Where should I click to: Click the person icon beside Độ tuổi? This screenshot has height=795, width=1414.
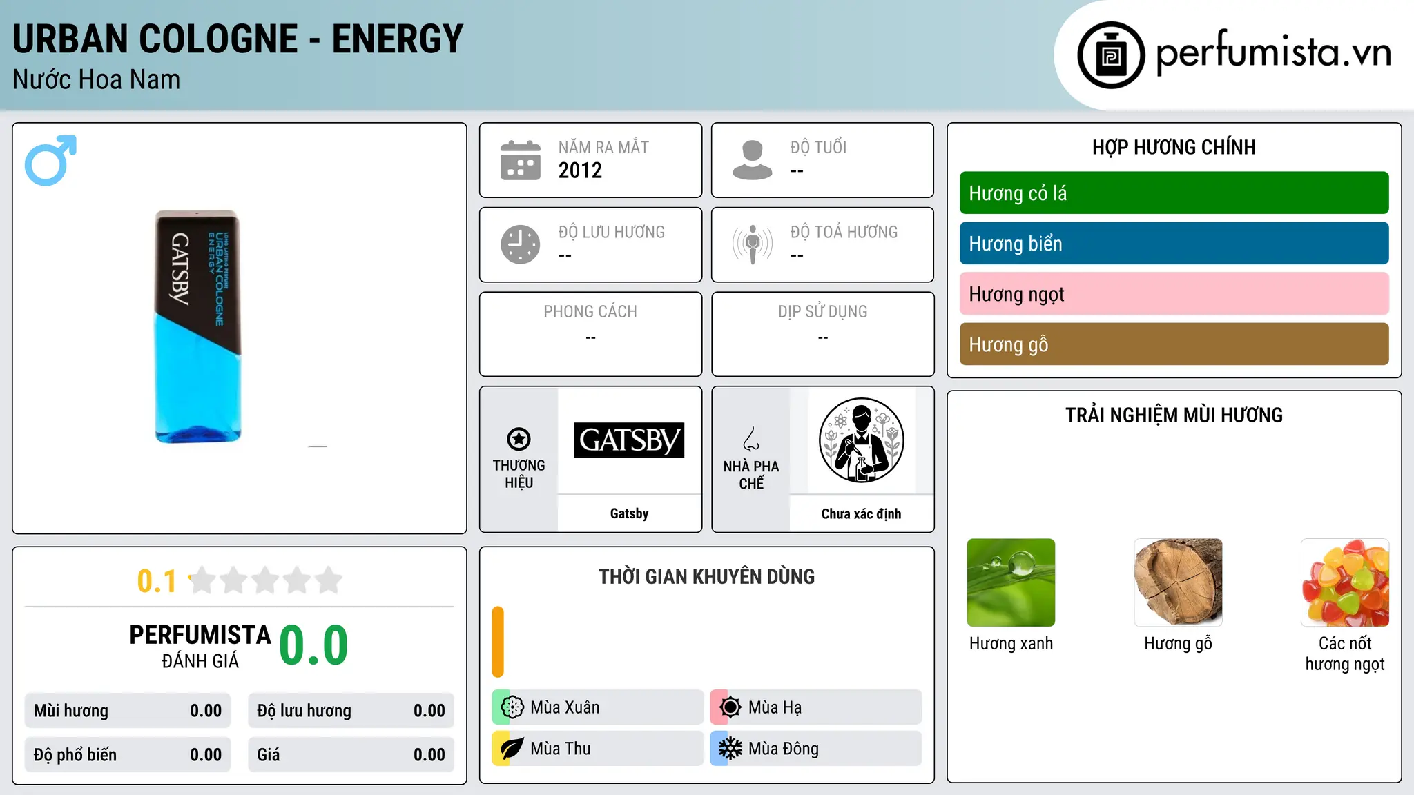pos(753,160)
